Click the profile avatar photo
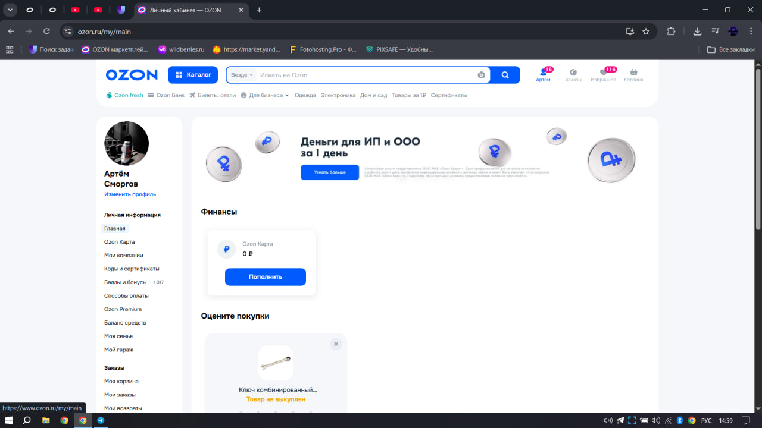This screenshot has width=762, height=428. [x=126, y=143]
